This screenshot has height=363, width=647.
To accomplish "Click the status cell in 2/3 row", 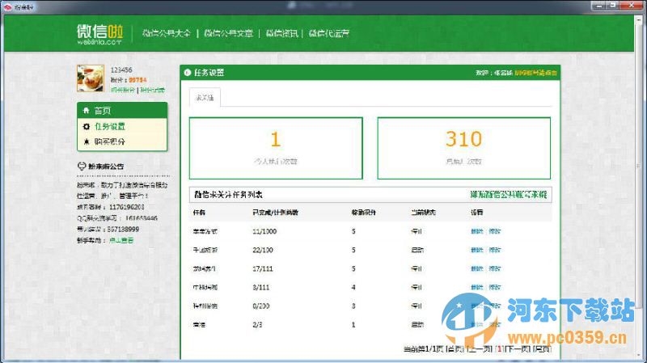I will pos(417,325).
